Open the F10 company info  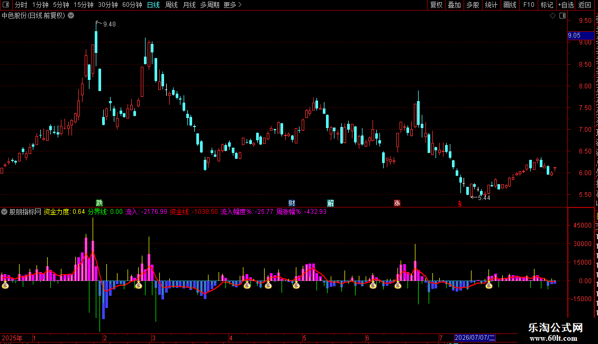(529, 5)
